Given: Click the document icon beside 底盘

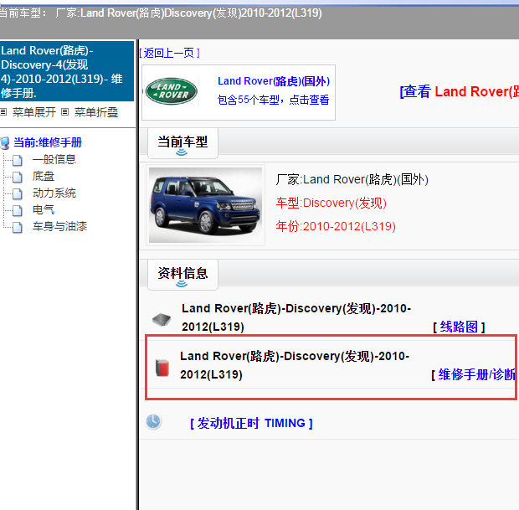Looking at the screenshot, I should [x=18, y=178].
